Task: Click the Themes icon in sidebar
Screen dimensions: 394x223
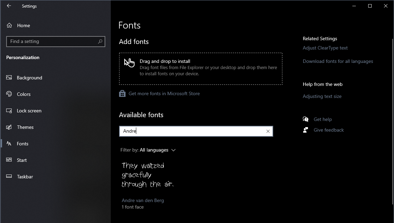Action: 9,127
